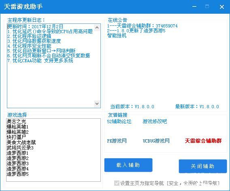Viewport: 230px width, 191px height.
Task: Open the 游戏修改吧 link
Action: 155,121
